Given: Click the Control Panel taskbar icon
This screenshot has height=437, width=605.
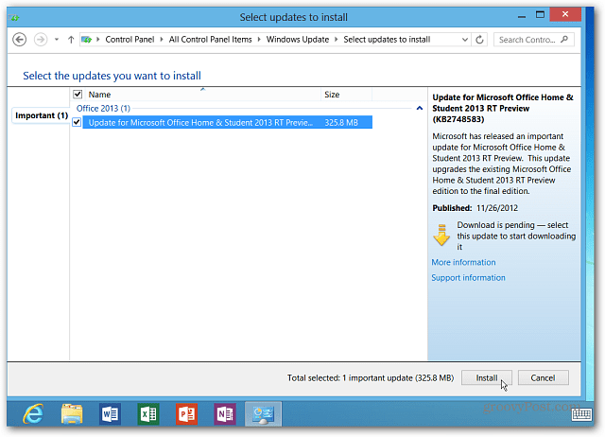Looking at the screenshot, I should (x=263, y=414).
